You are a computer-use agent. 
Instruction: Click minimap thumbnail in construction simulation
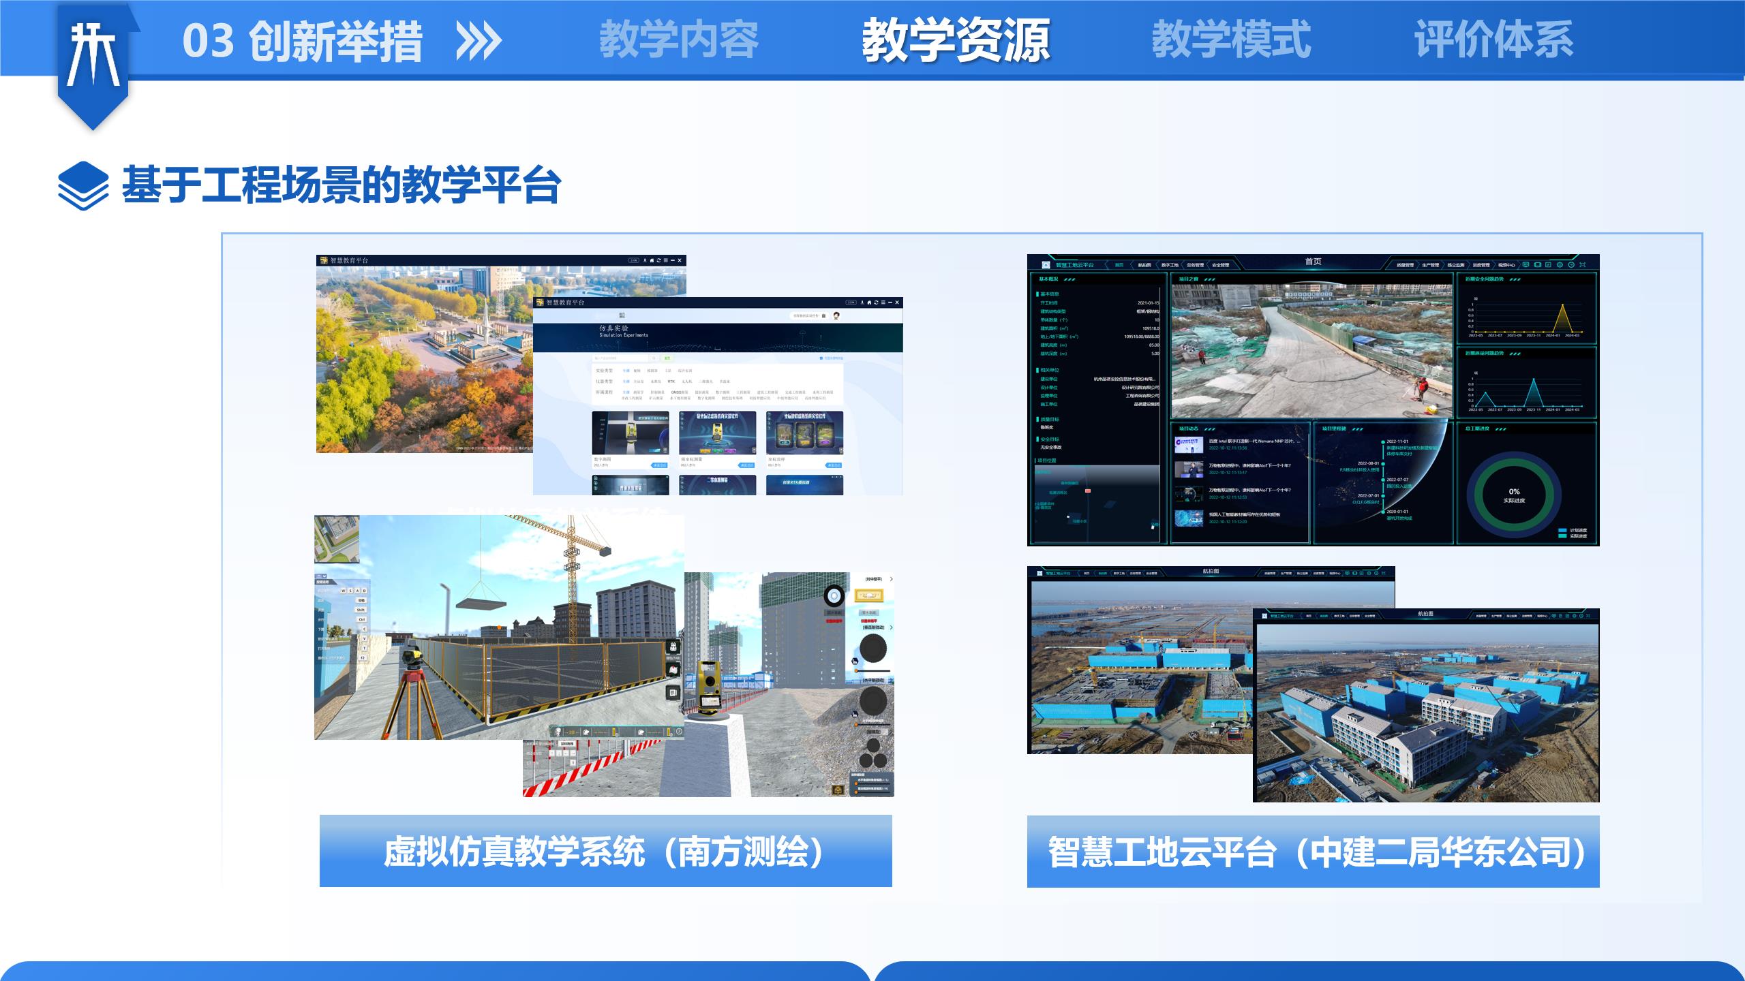336,538
